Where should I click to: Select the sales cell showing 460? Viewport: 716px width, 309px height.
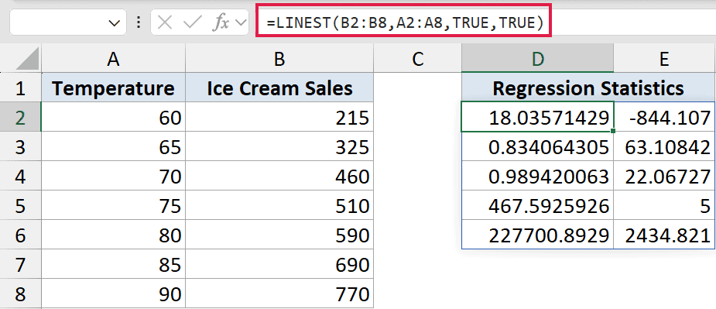(x=279, y=176)
